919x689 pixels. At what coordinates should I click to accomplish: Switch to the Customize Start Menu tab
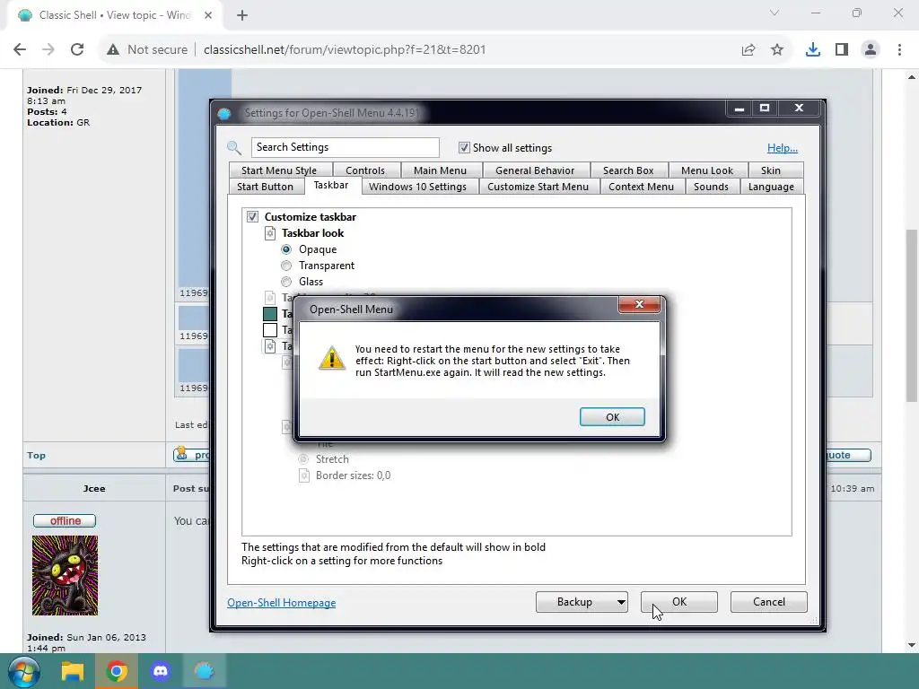538,187
